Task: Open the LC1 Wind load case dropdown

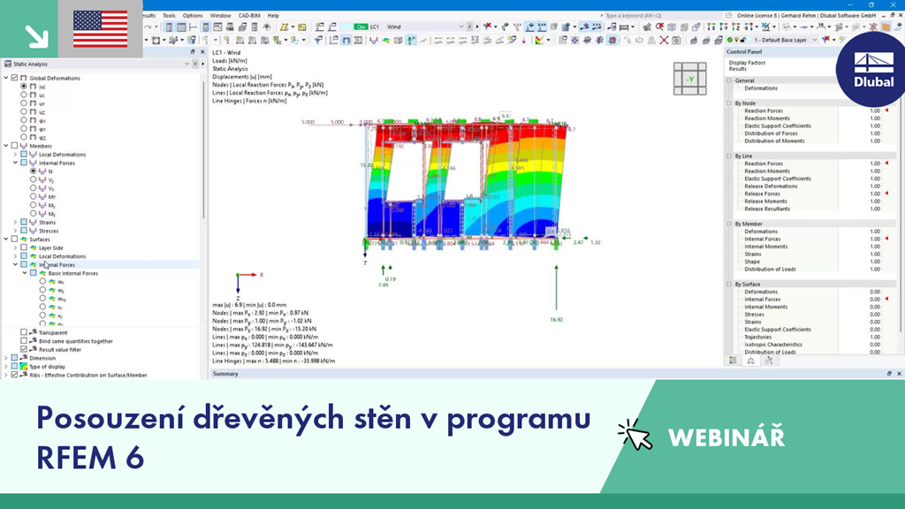Action: (460, 27)
